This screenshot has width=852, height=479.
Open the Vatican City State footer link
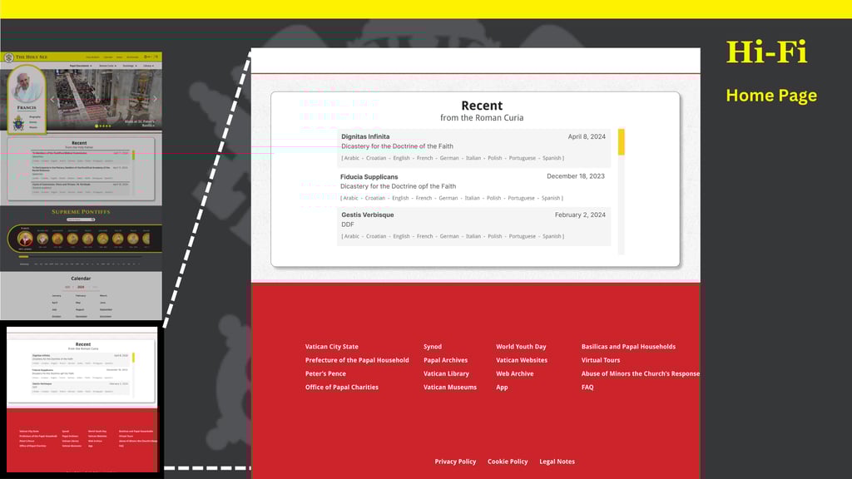pyautogui.click(x=331, y=347)
